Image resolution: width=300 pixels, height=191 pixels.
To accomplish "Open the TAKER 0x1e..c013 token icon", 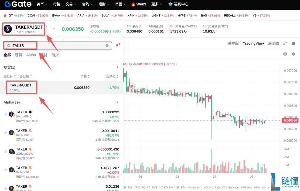I will coord(12,170).
